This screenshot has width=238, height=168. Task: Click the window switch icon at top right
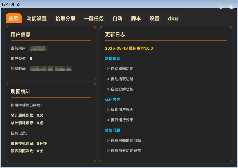click(231, 7)
